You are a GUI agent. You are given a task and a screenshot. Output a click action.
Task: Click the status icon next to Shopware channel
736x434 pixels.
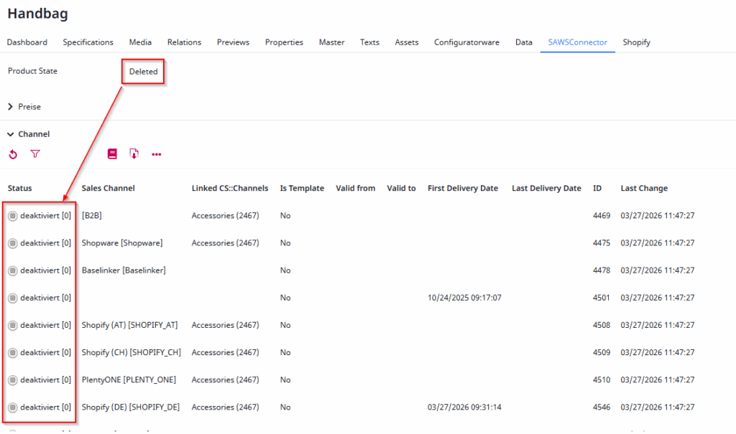pos(12,242)
